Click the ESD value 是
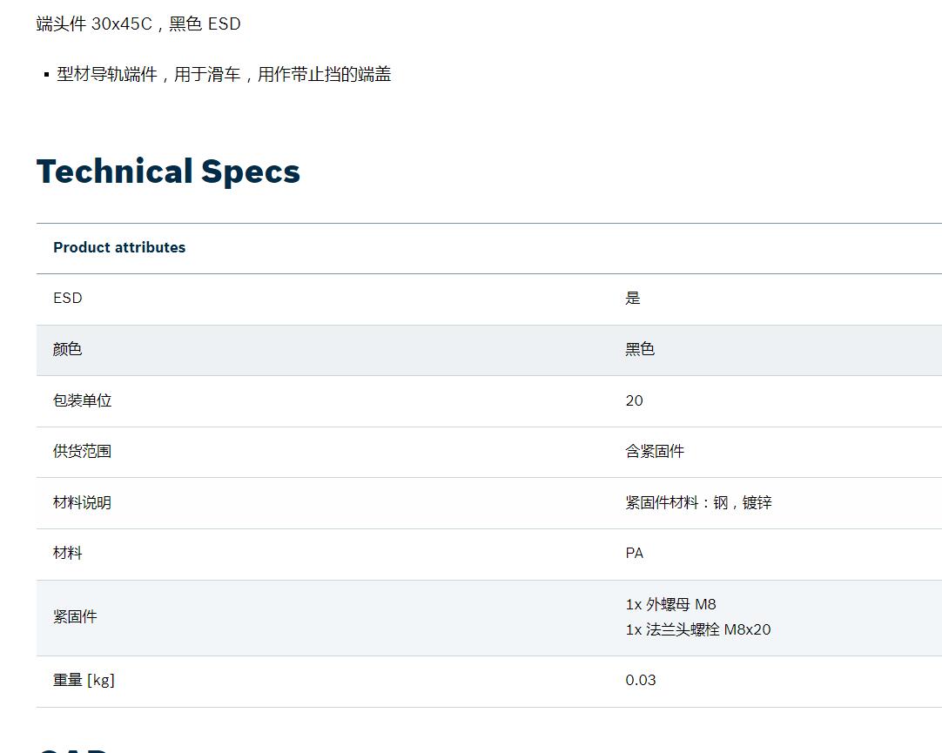The height and width of the screenshot is (753, 942). (633, 298)
